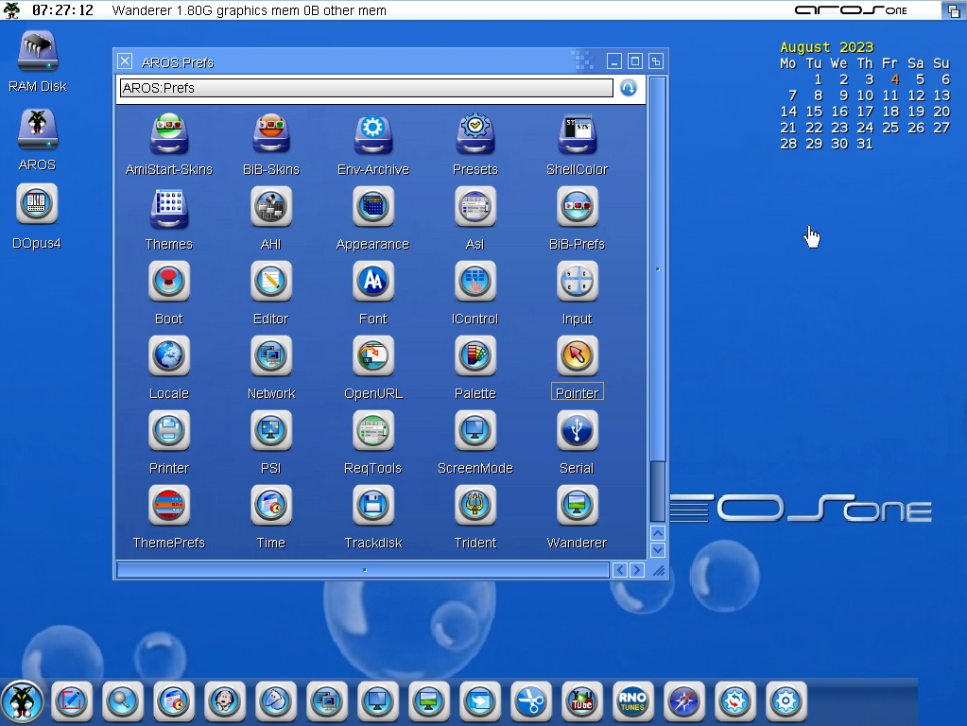Click the clock showing 07:27:12
The image size is (967, 726).
(x=62, y=10)
